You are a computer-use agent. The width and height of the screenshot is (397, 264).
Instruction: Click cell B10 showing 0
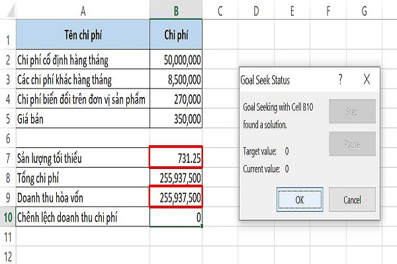coord(177,216)
